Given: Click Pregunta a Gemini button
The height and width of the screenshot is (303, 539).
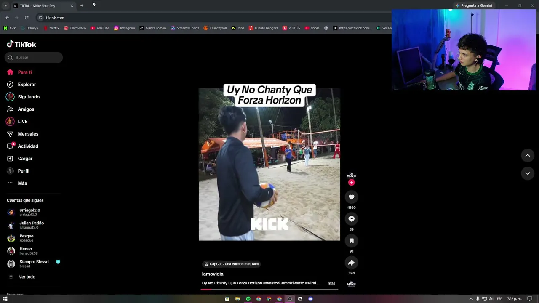Looking at the screenshot, I should coord(473,5).
